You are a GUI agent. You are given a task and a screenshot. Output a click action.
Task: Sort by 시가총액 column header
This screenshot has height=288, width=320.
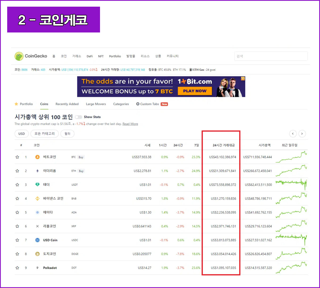pos(265,145)
